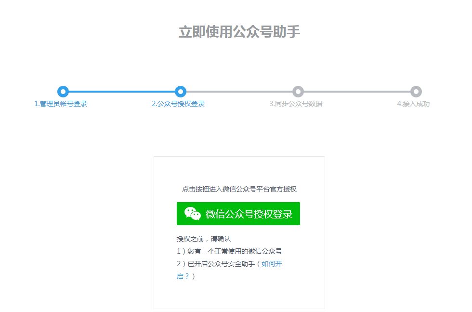Open the 如何开启？ help link

(x=271, y=264)
